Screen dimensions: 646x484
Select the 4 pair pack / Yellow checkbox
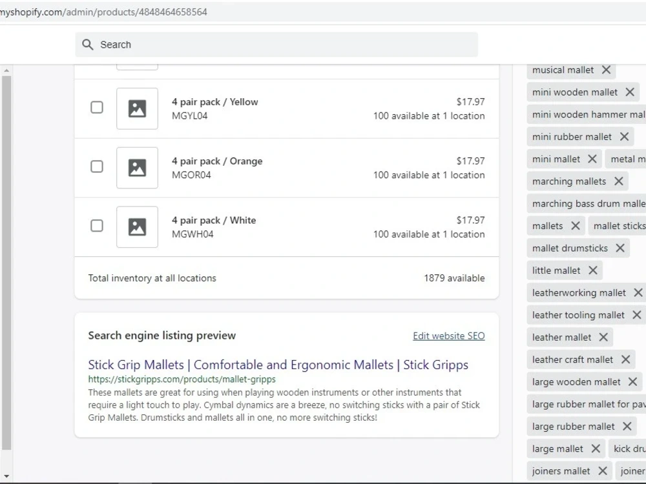click(97, 107)
